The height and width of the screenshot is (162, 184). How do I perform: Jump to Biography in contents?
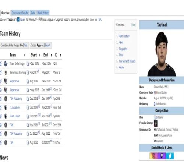[123, 49]
